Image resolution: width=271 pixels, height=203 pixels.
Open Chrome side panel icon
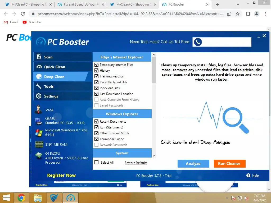coord(248,14)
